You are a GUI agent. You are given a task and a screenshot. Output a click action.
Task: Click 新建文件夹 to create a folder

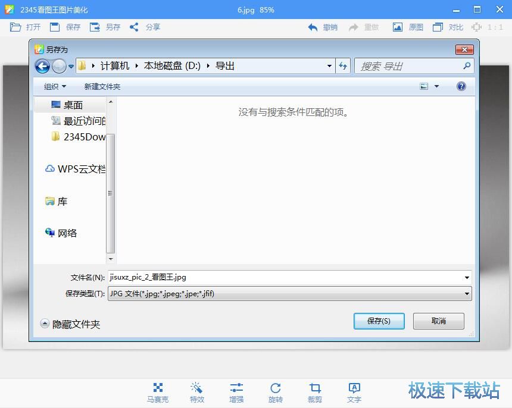click(x=102, y=87)
